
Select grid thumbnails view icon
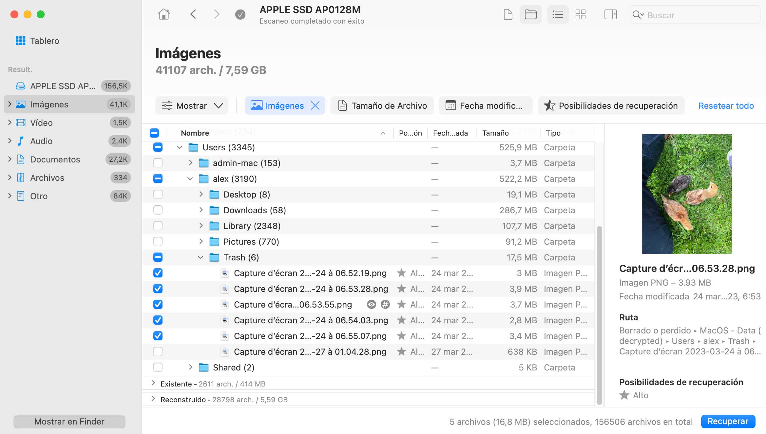pyautogui.click(x=580, y=14)
